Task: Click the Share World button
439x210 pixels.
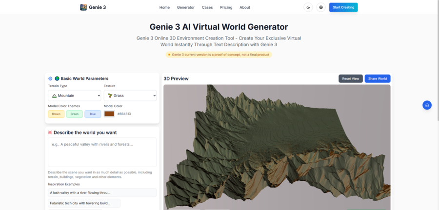Action: pyautogui.click(x=377, y=78)
